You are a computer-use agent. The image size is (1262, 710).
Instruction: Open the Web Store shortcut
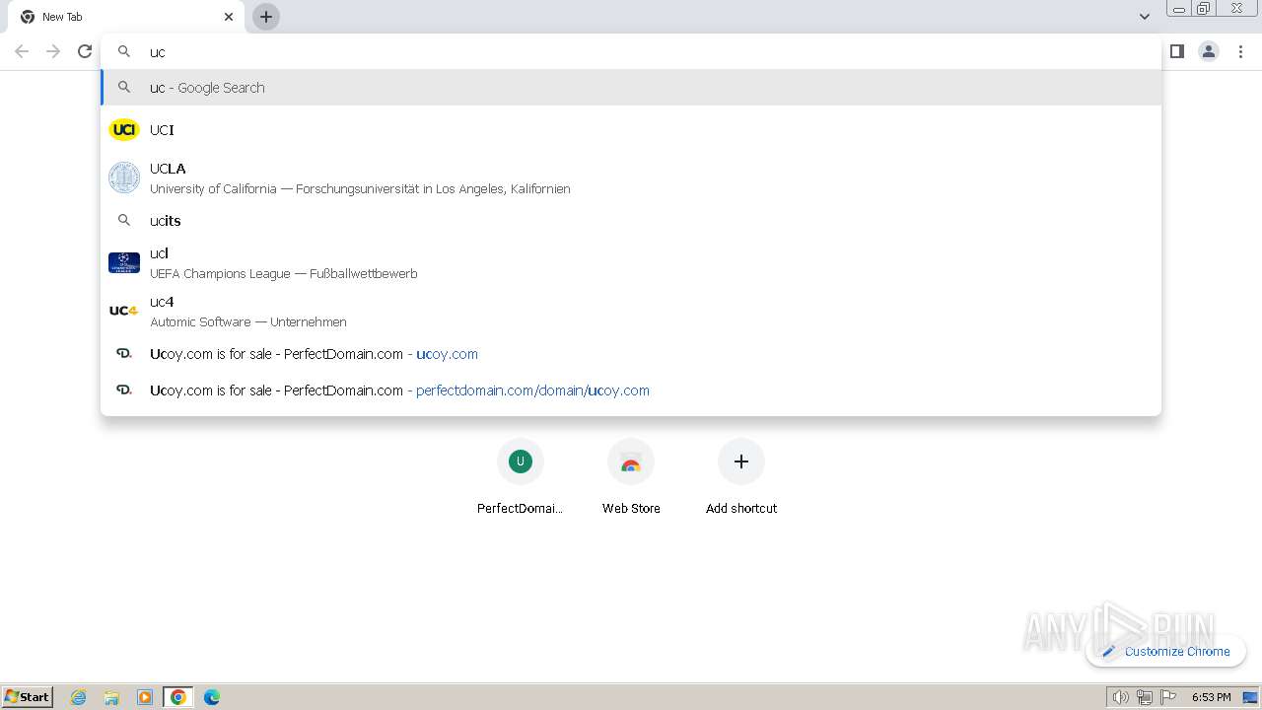[631, 477]
